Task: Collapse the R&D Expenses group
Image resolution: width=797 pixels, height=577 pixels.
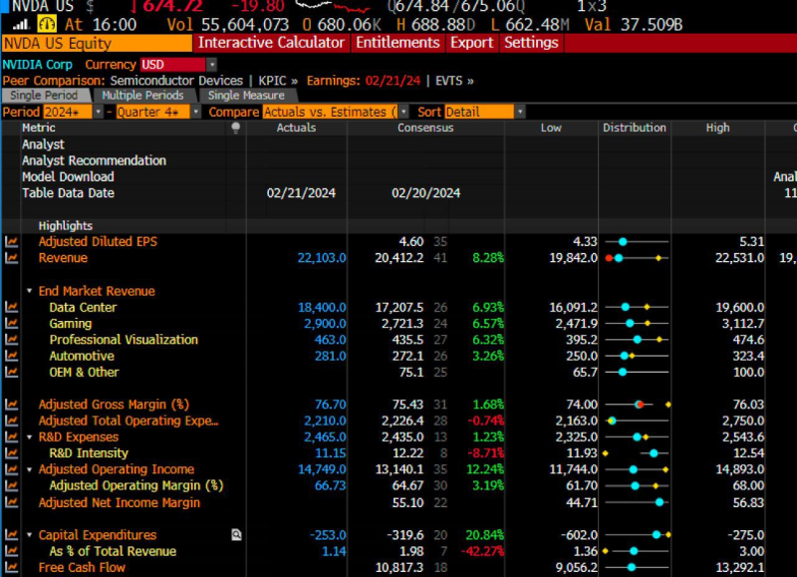Action: (x=29, y=437)
